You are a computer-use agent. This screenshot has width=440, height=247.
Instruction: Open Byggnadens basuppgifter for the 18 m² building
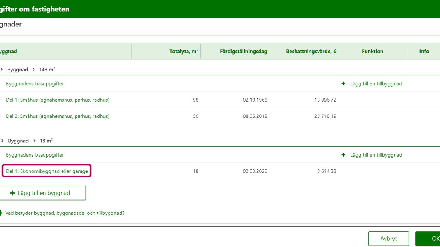[35, 155]
